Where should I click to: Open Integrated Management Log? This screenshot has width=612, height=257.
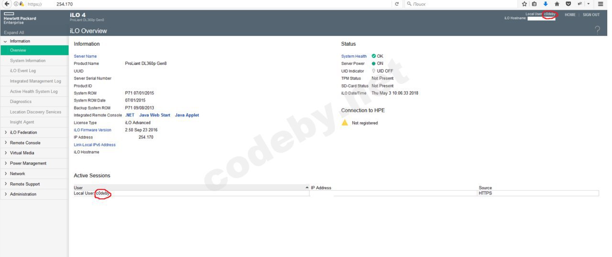(34, 81)
